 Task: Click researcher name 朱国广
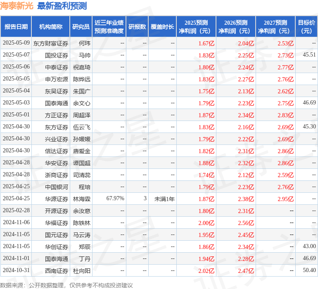tap(82, 91)
